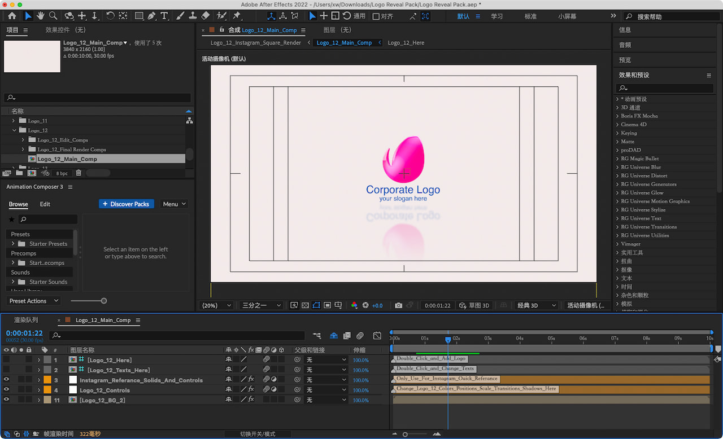
Task: Select the Zoom tool
Action: [53, 16]
